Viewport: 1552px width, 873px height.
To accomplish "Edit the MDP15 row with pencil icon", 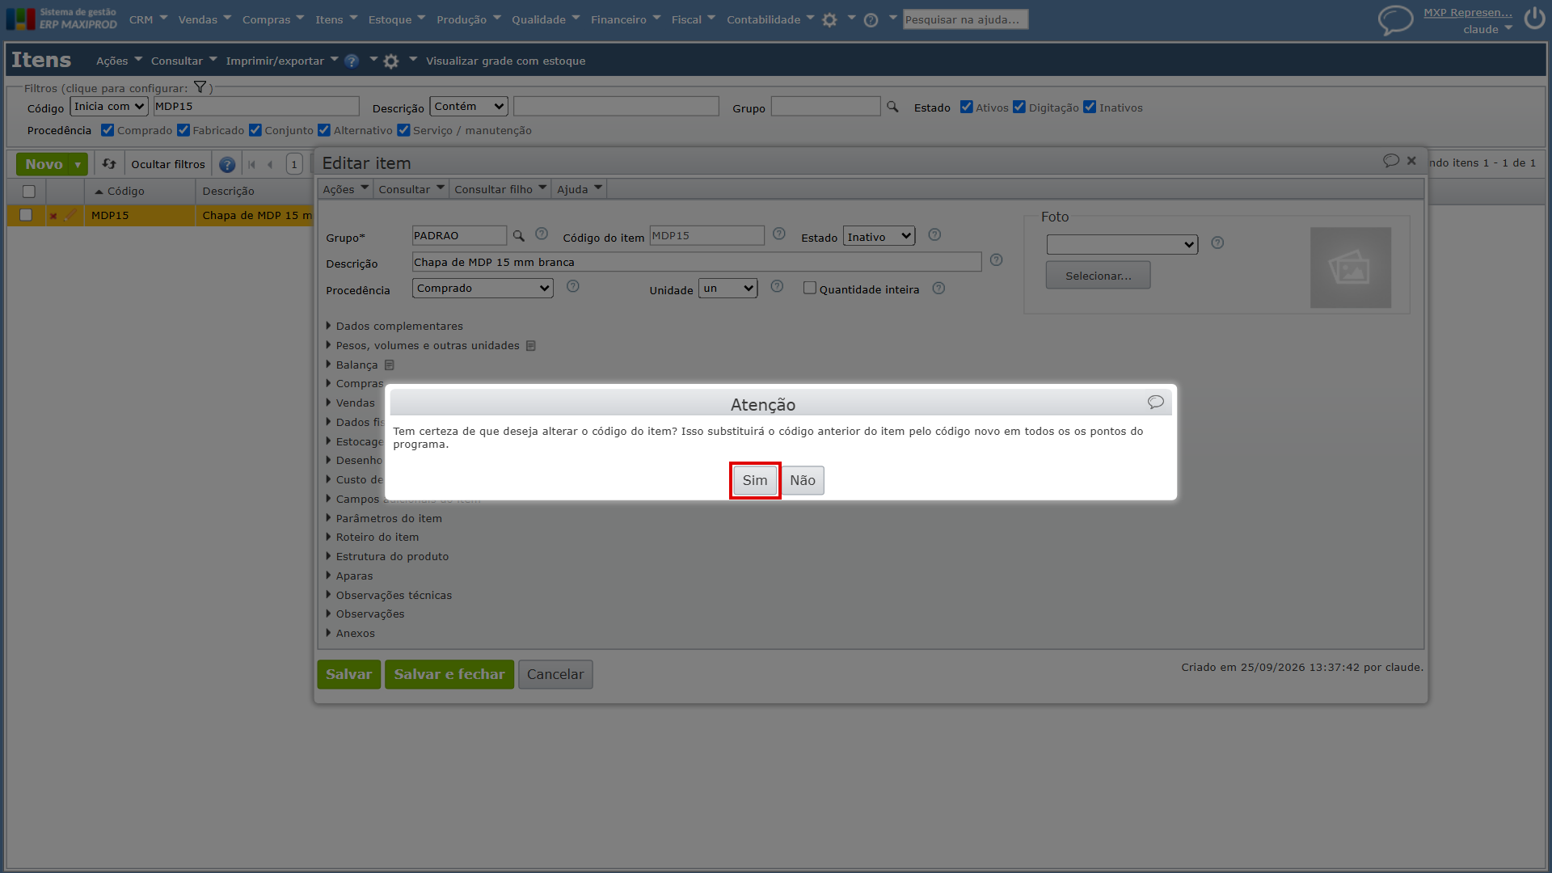I will 70,215.
